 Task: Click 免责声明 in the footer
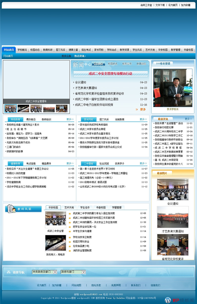[x=116, y=285]
